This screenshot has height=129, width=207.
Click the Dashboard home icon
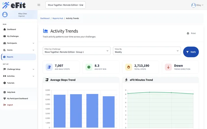click(5, 29)
